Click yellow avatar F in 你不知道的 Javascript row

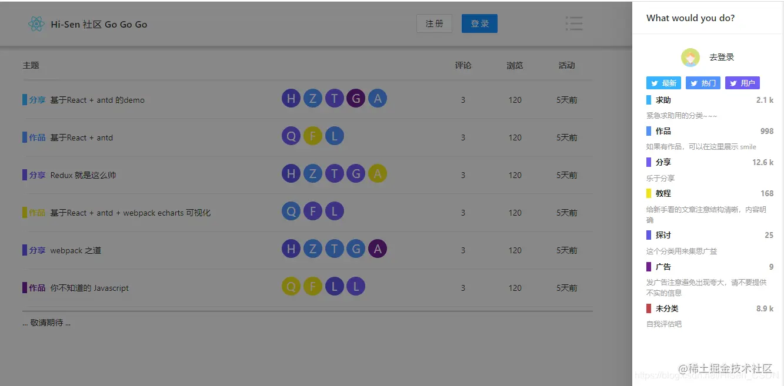(x=313, y=287)
